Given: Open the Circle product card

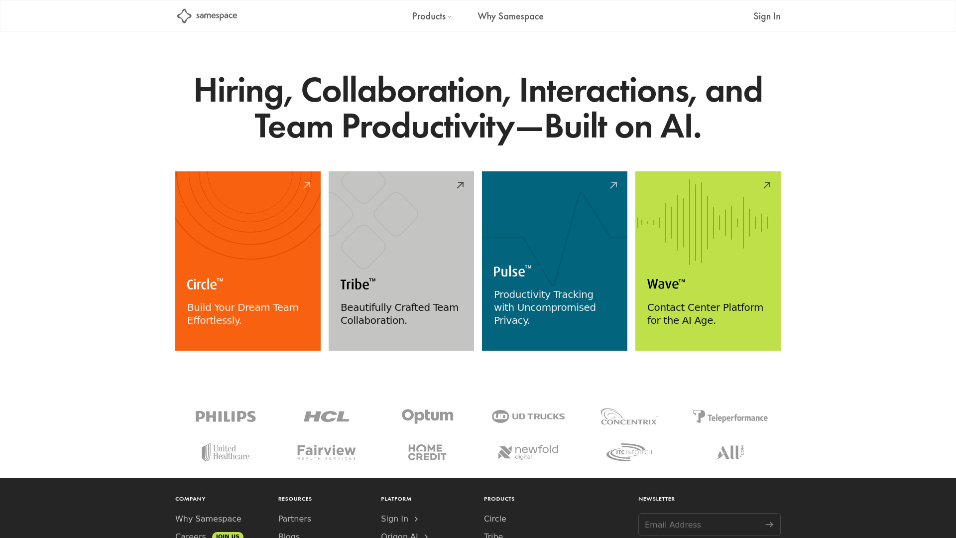Looking at the screenshot, I should coord(247,261).
